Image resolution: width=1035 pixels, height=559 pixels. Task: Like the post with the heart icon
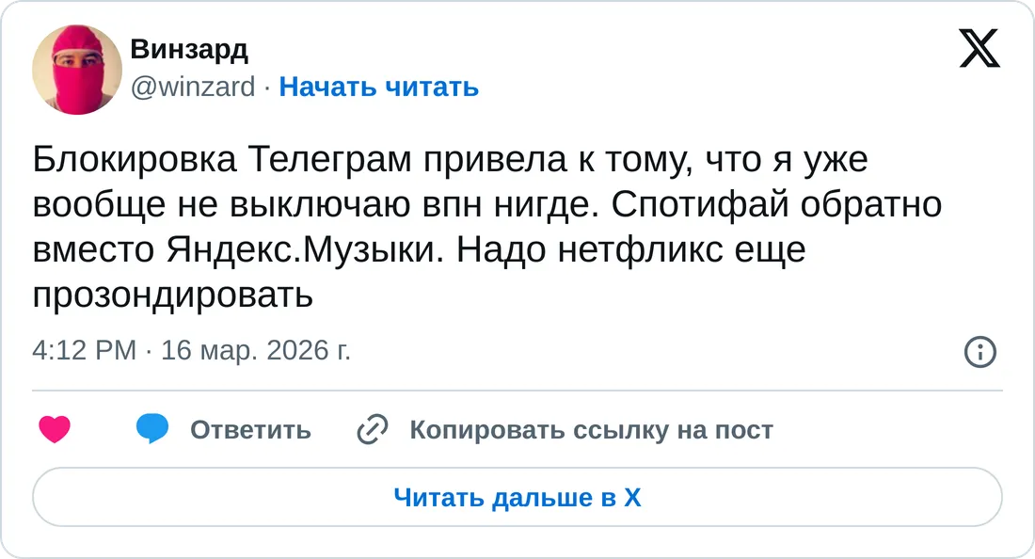pyautogui.click(x=56, y=430)
